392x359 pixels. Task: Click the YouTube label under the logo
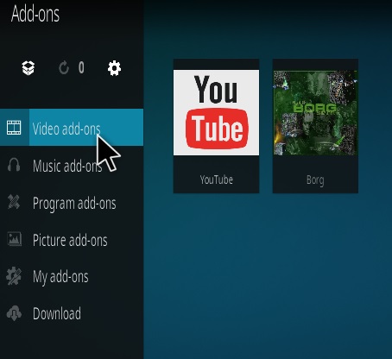pyautogui.click(x=217, y=179)
